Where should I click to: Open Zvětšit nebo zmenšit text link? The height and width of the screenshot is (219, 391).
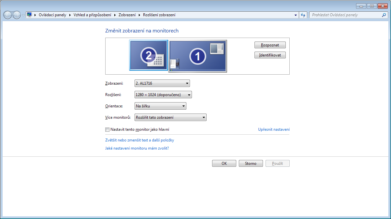pos(140,140)
